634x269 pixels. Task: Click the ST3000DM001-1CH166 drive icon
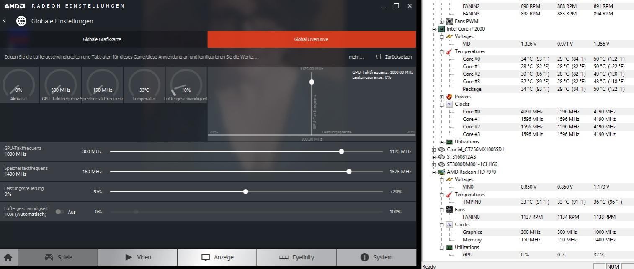(x=441, y=164)
